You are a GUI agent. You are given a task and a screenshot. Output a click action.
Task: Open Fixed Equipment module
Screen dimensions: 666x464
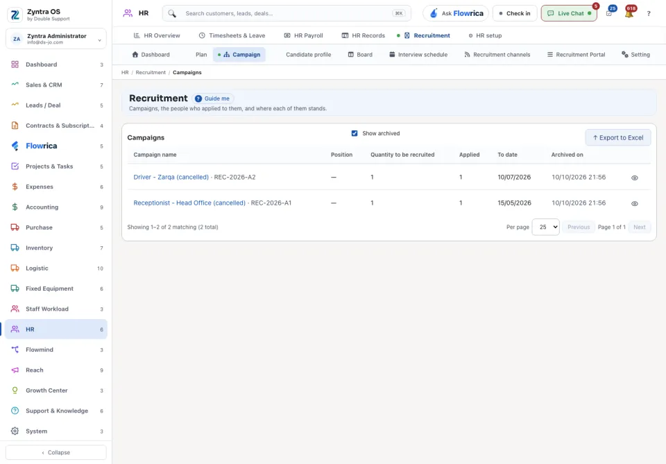56,289
